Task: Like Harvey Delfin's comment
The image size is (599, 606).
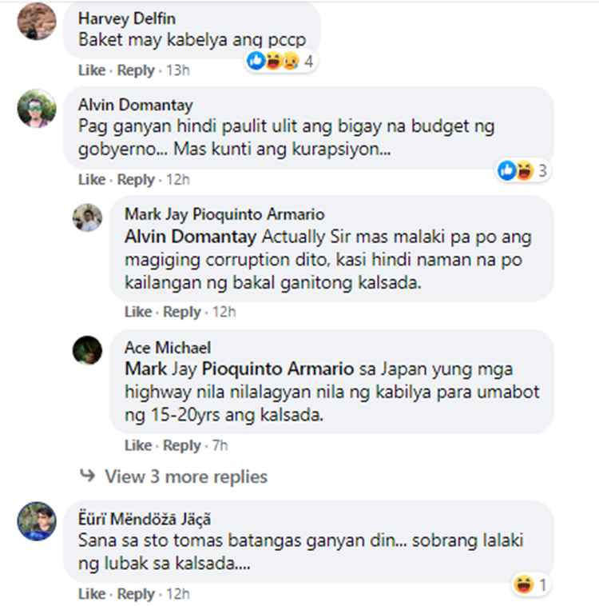Action: coord(92,70)
